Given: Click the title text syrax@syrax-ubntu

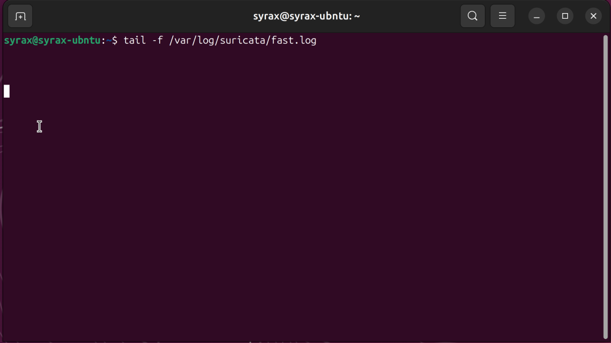Looking at the screenshot, I should (307, 16).
